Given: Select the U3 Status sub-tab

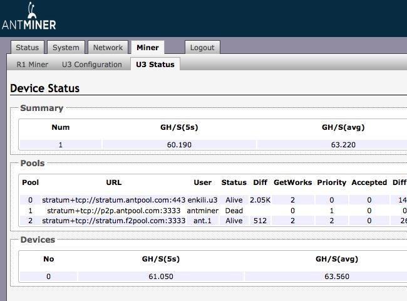Looking at the screenshot, I should pyautogui.click(x=155, y=64).
